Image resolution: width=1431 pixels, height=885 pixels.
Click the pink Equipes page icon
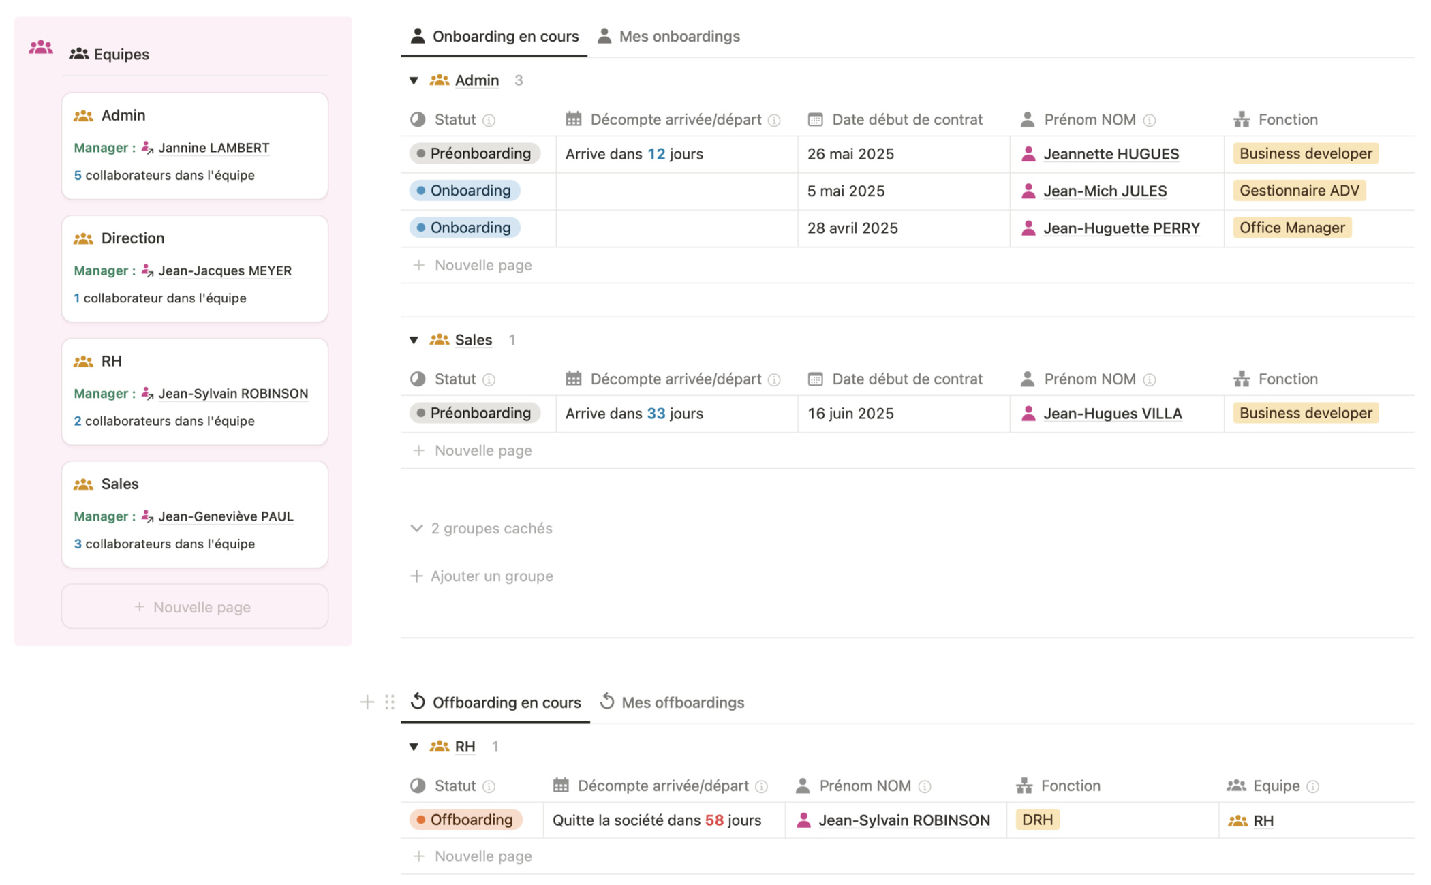pyautogui.click(x=41, y=47)
